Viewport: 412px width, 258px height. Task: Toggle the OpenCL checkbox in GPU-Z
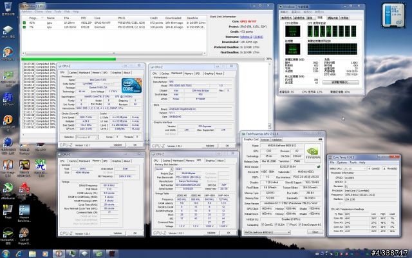pos(263,224)
